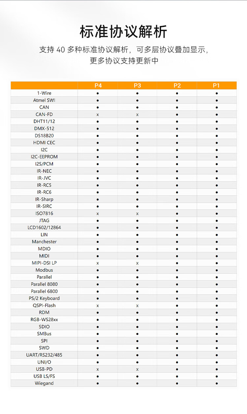247x414 pixels.
Task: Select the HDMI CEC protocol label
Action: coord(44,143)
